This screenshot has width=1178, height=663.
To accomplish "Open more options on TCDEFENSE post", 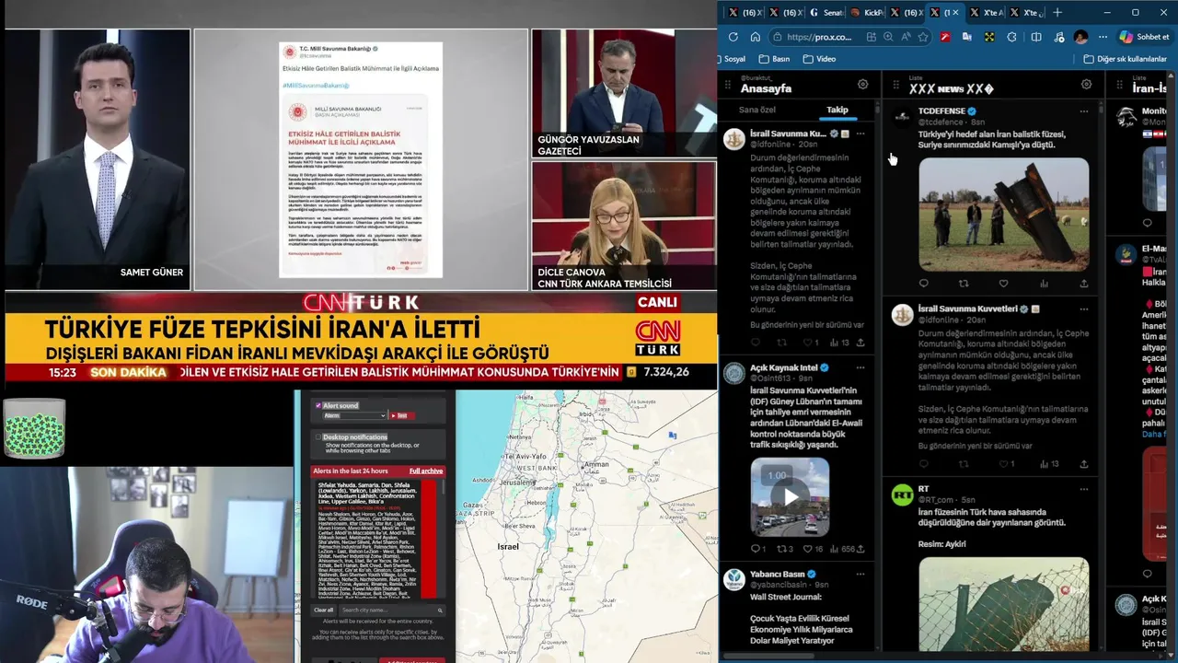I will 1084,110.
